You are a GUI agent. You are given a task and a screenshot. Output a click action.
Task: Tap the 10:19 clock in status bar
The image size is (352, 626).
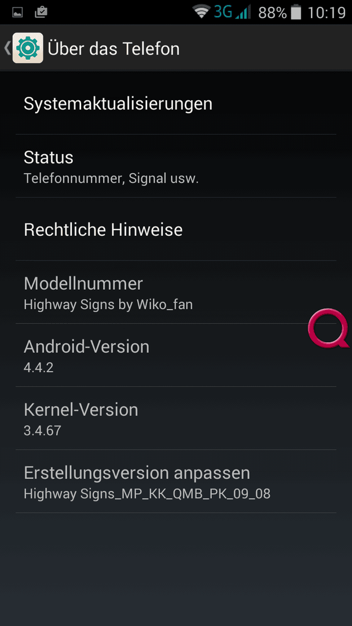coord(327,13)
